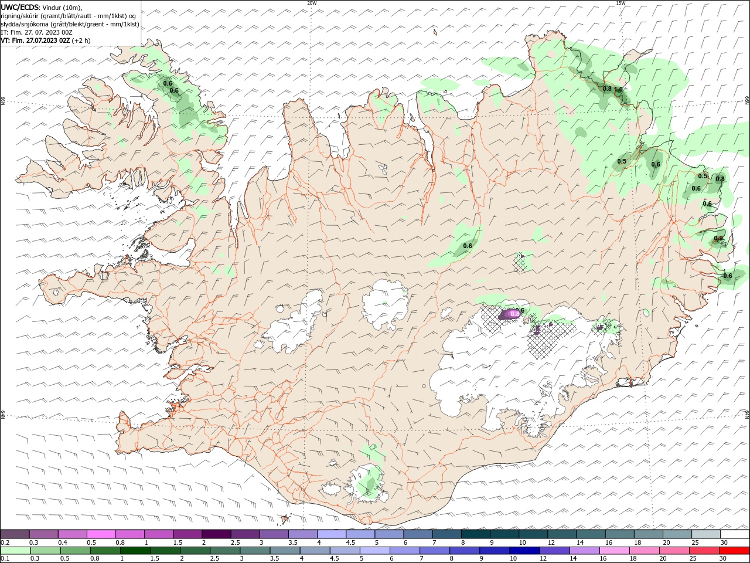
Task: Choose the periwinkle 6 rain-scale swatch
Action: [x=405, y=551]
